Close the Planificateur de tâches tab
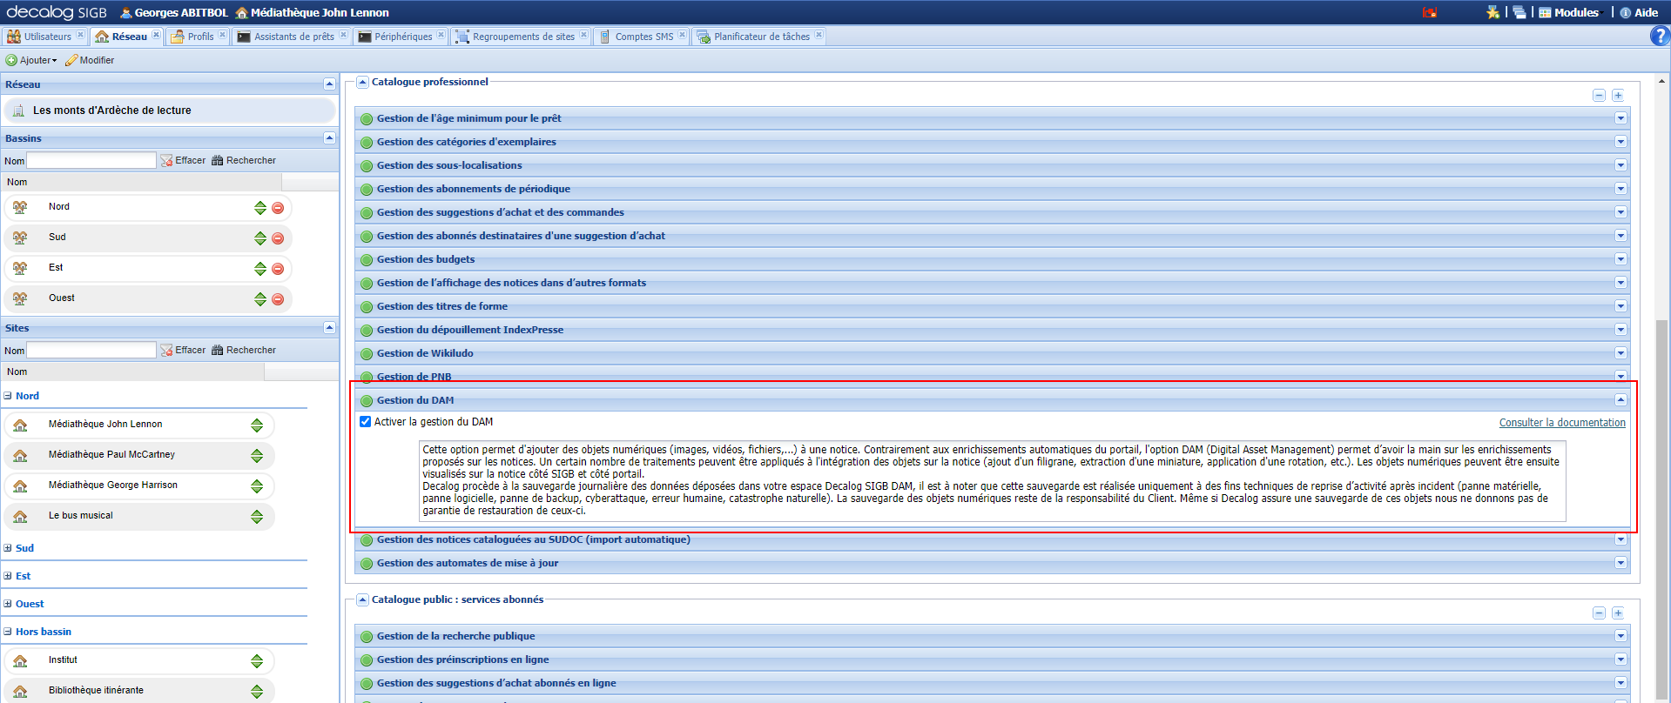Screen dimensions: 1671x703 (819, 35)
